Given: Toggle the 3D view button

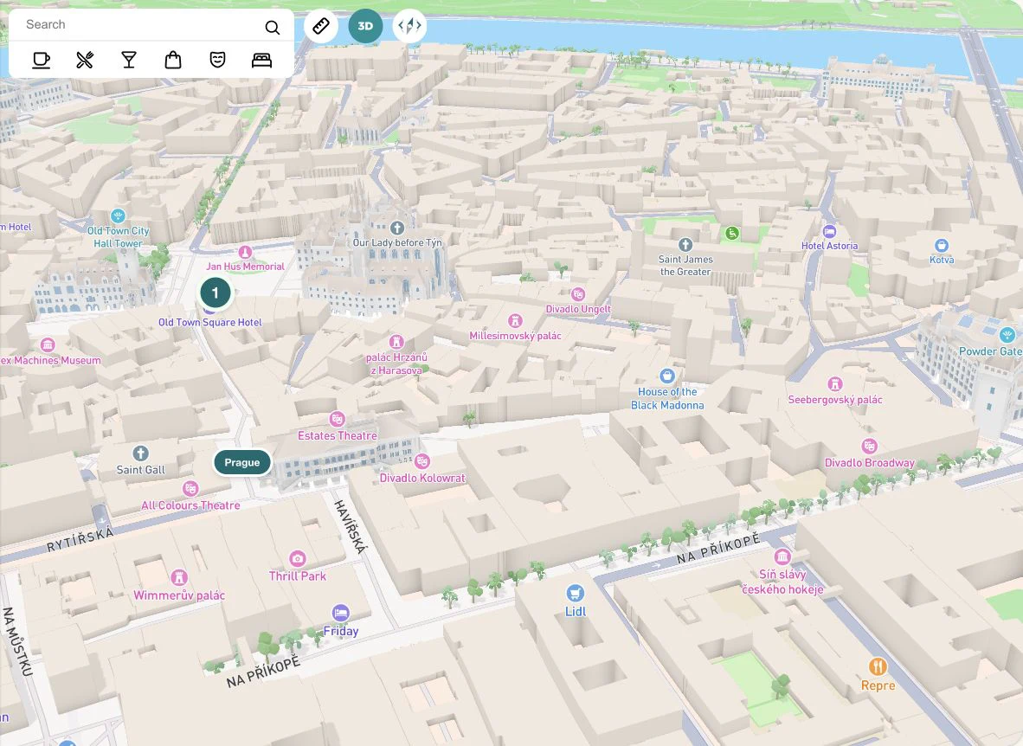Looking at the screenshot, I should click(x=365, y=26).
